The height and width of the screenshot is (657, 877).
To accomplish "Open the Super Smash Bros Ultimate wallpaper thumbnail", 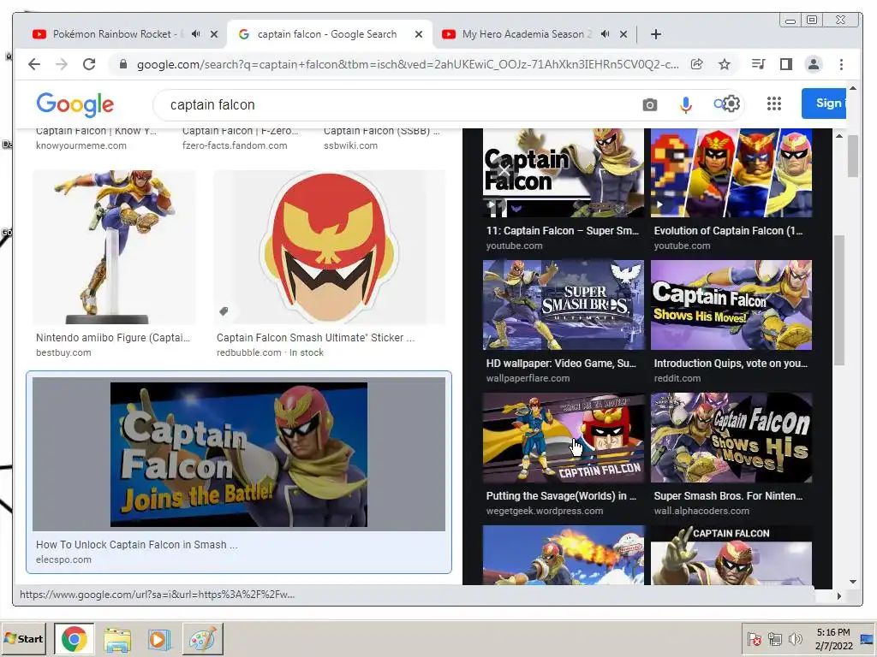I will 564,305.
